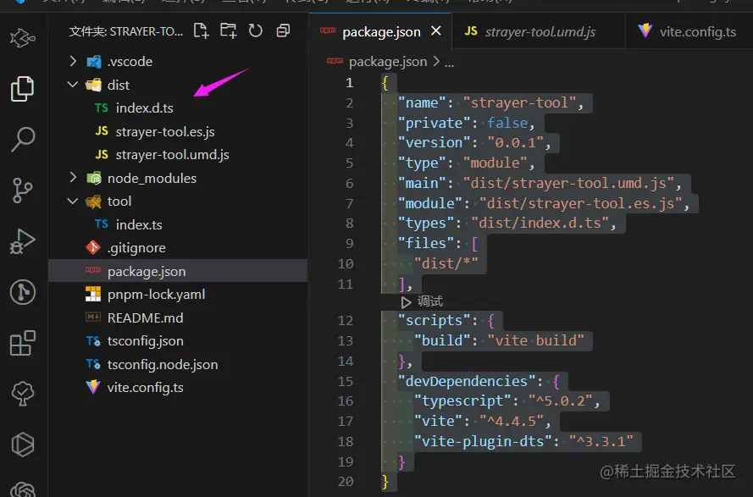Open index.ts in tool folder
The image size is (753, 497).
(178, 224)
